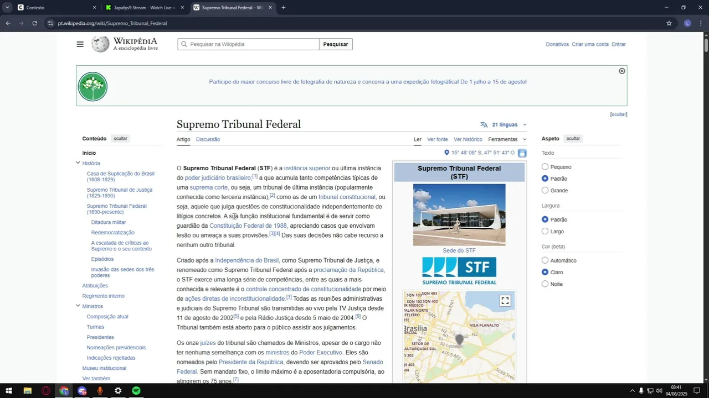The width and height of the screenshot is (709, 398).
Task: Bookmark this page with the star
Action: click(669, 23)
